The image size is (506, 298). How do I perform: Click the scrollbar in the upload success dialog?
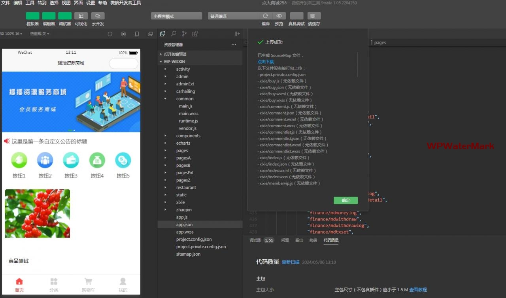click(x=357, y=64)
